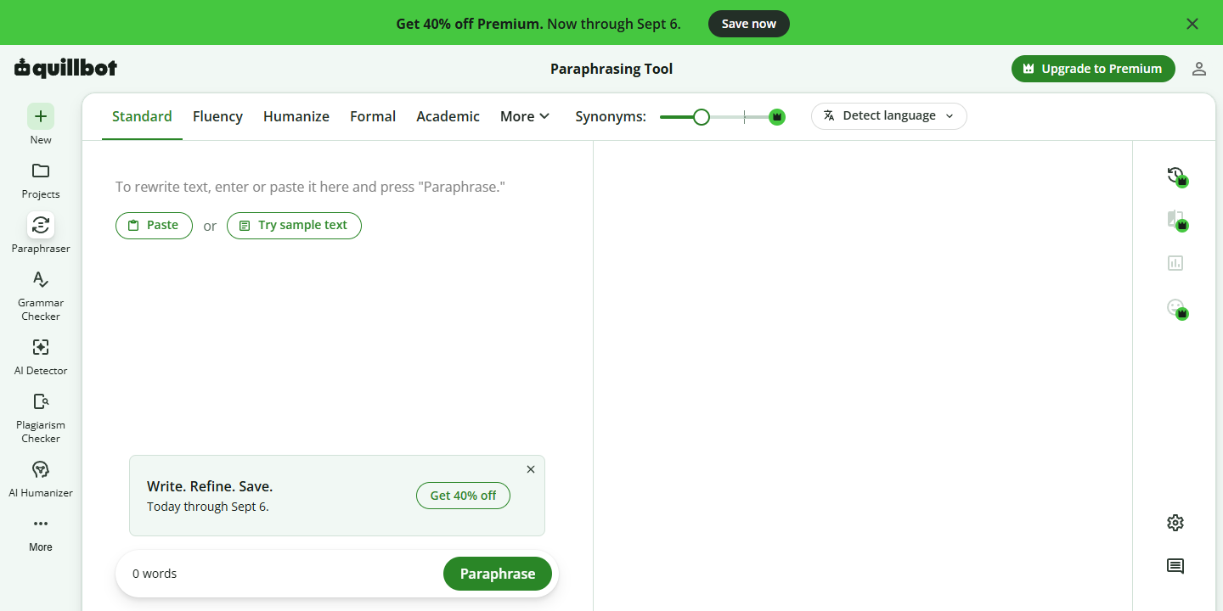Open the statistics chart icon
The height and width of the screenshot is (611, 1223).
(1175, 263)
